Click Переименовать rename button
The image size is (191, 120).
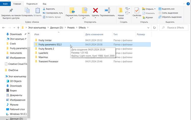click(107, 12)
